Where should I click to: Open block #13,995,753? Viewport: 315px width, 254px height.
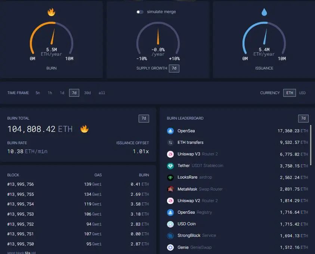[x=78, y=214]
